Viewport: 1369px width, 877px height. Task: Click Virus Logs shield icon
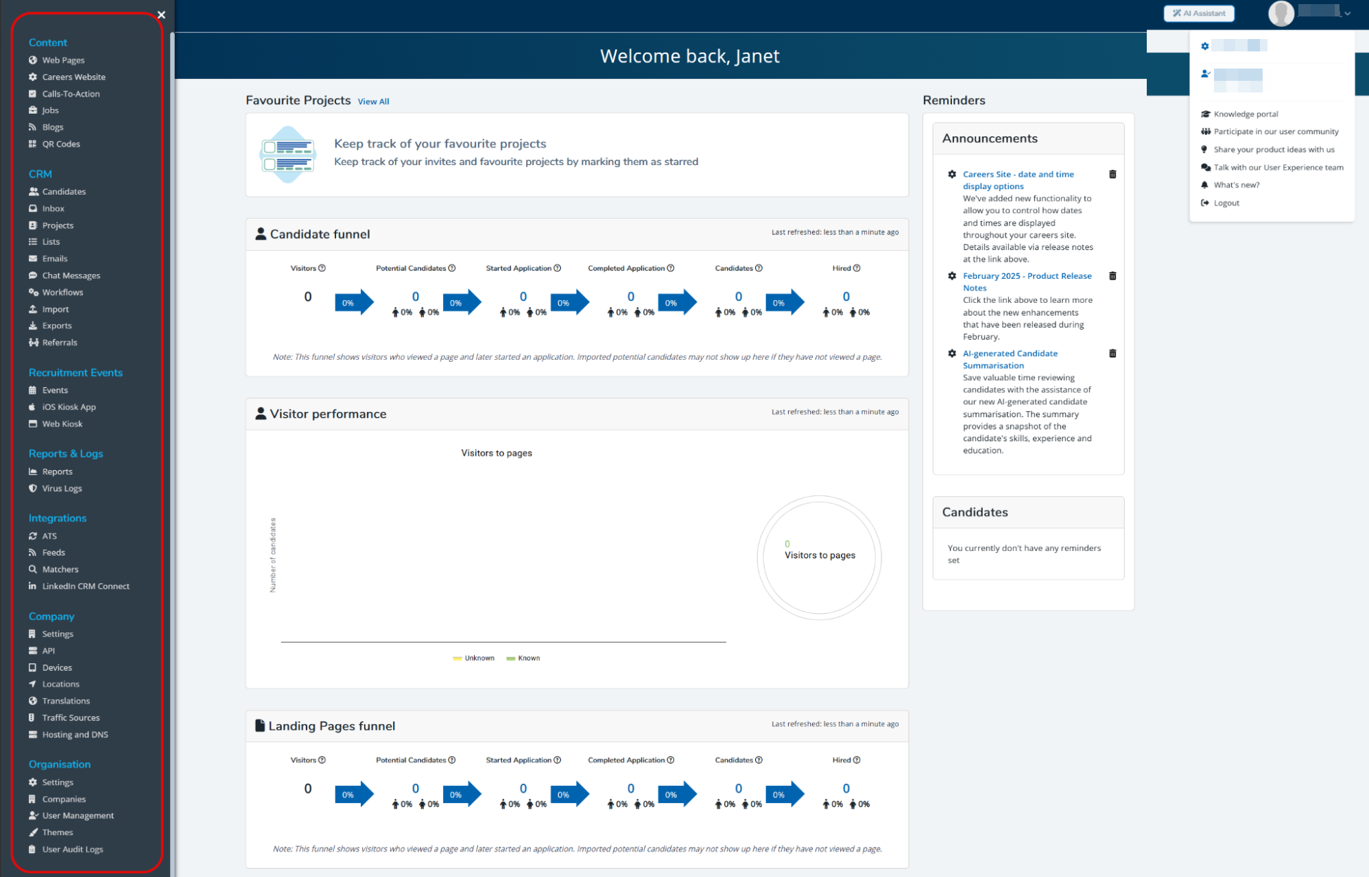32,489
